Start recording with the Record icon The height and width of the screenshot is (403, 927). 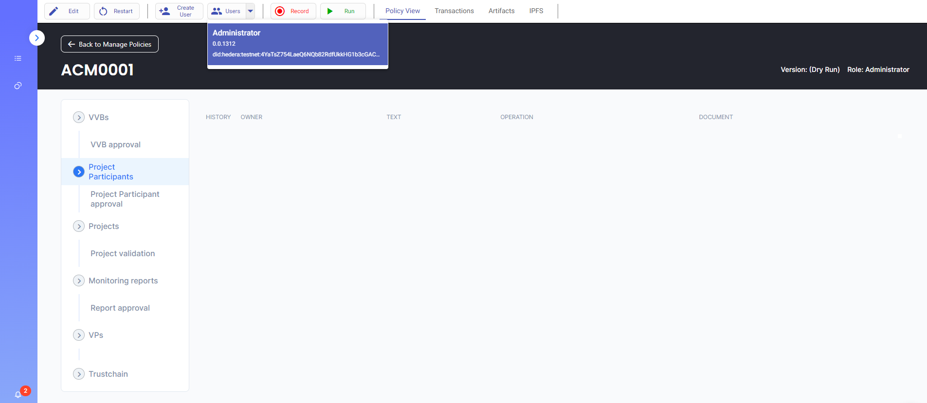tap(280, 11)
